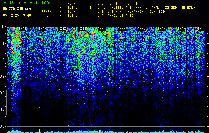209x133 pixels.
Task: Click the 0.6 kHz axis label
Action: 3,126
